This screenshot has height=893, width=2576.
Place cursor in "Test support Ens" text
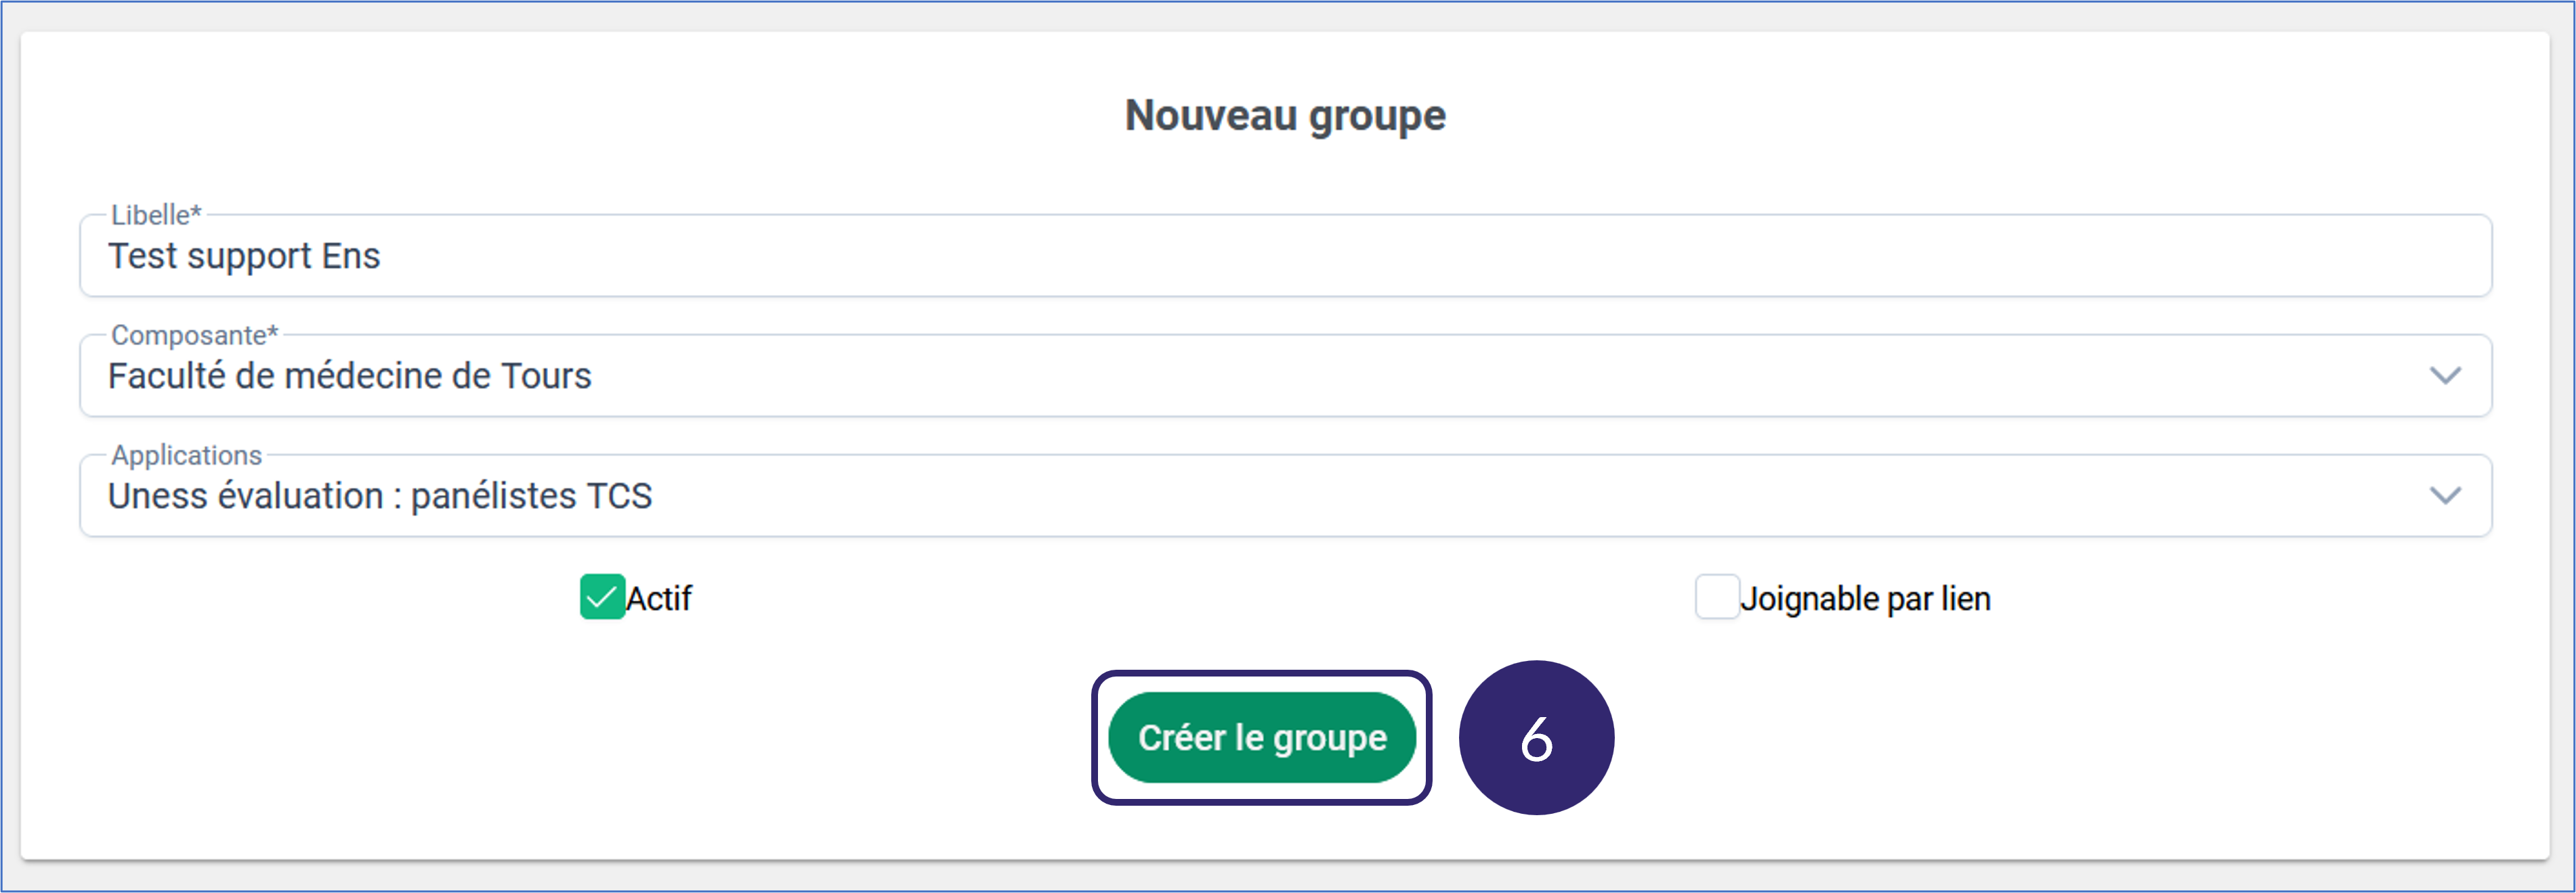(244, 256)
